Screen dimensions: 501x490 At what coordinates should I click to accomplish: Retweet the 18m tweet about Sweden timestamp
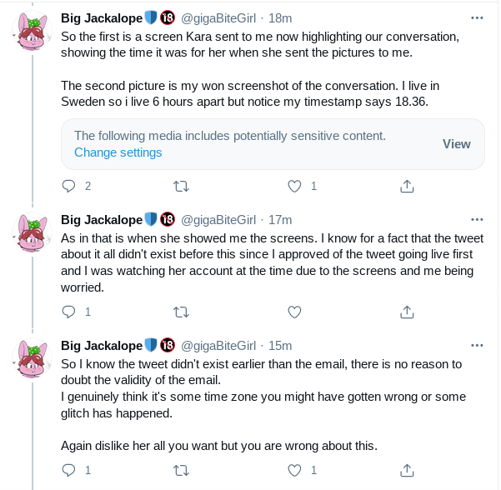click(x=181, y=186)
